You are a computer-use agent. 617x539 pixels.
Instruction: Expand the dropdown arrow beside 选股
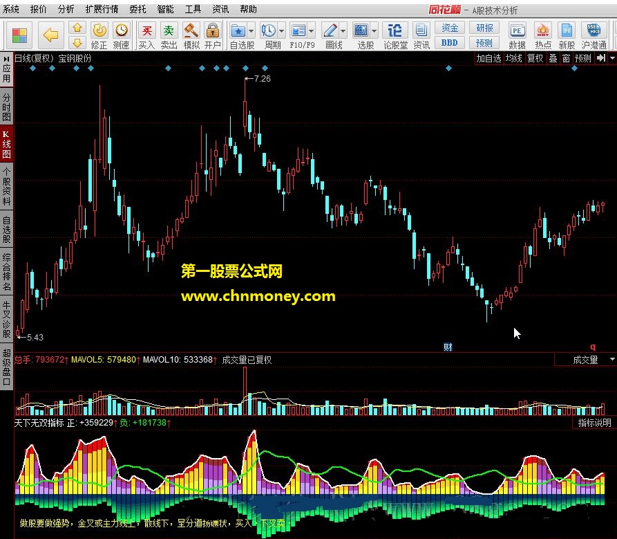coord(374,30)
